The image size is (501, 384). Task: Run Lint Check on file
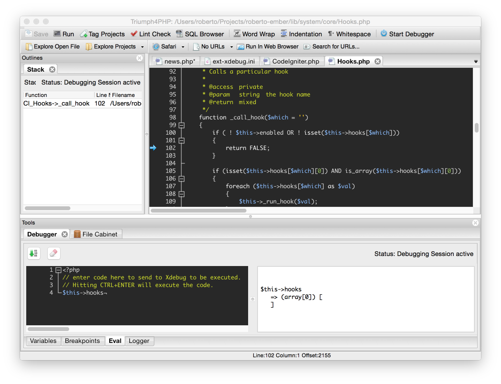point(151,34)
